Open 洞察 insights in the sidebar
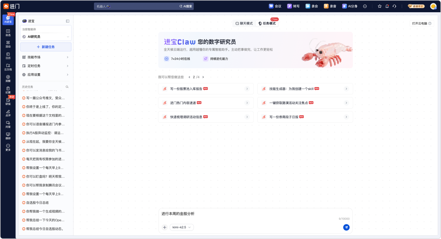Image resolution: width=441 pixels, height=239 pixels. pos(8,78)
